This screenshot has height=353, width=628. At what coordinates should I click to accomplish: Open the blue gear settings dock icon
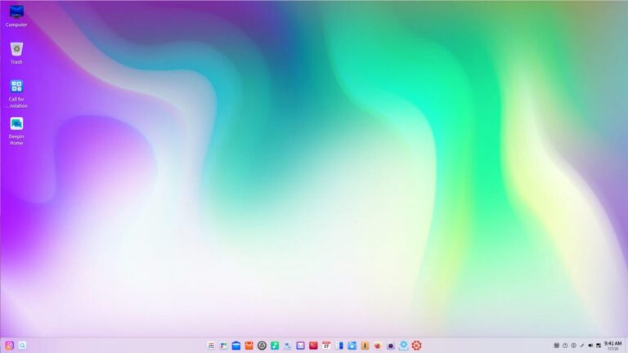403,346
